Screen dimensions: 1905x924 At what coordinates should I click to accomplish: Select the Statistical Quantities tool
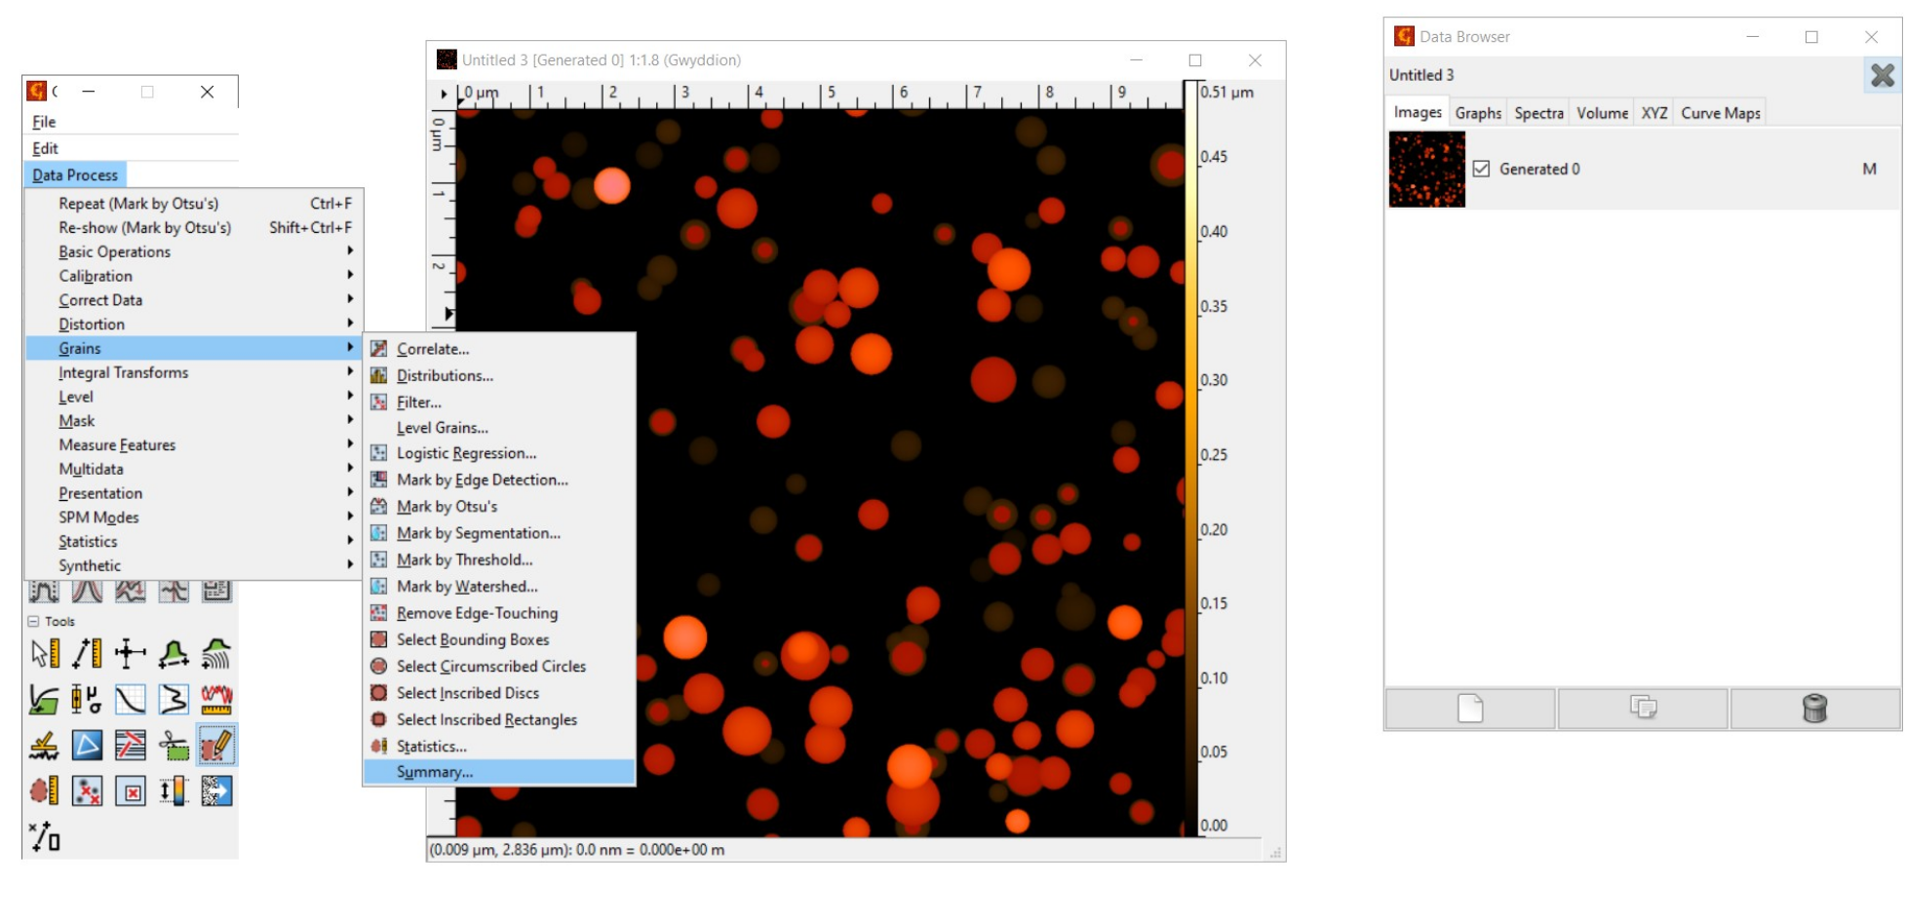pos(87,699)
